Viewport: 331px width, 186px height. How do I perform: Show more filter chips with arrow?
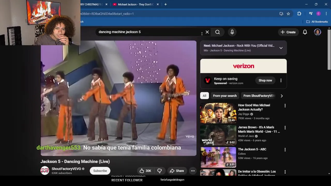point(282,96)
